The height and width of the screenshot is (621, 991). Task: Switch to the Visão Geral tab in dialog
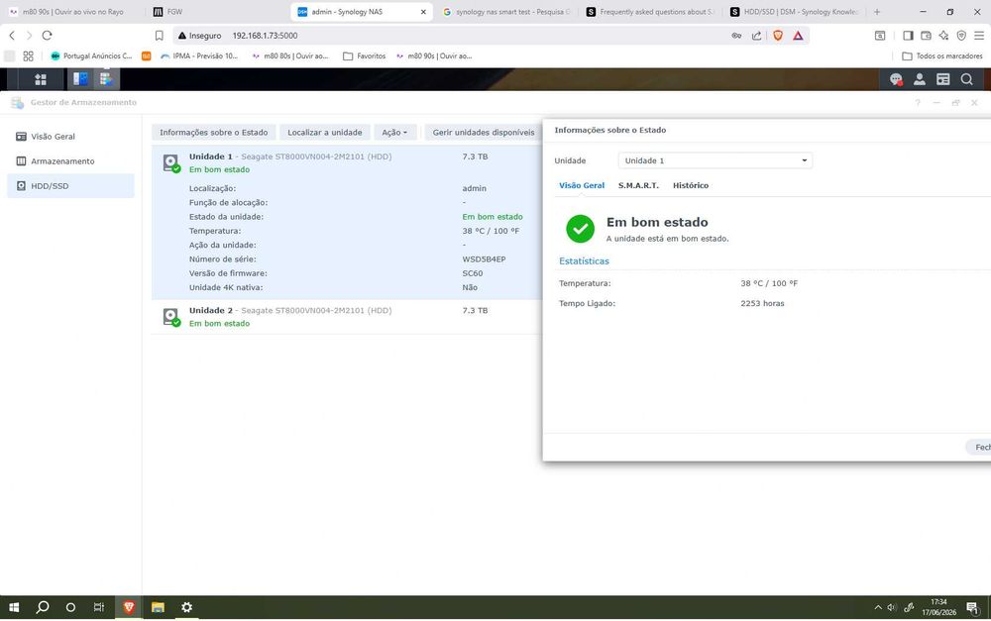582,185
